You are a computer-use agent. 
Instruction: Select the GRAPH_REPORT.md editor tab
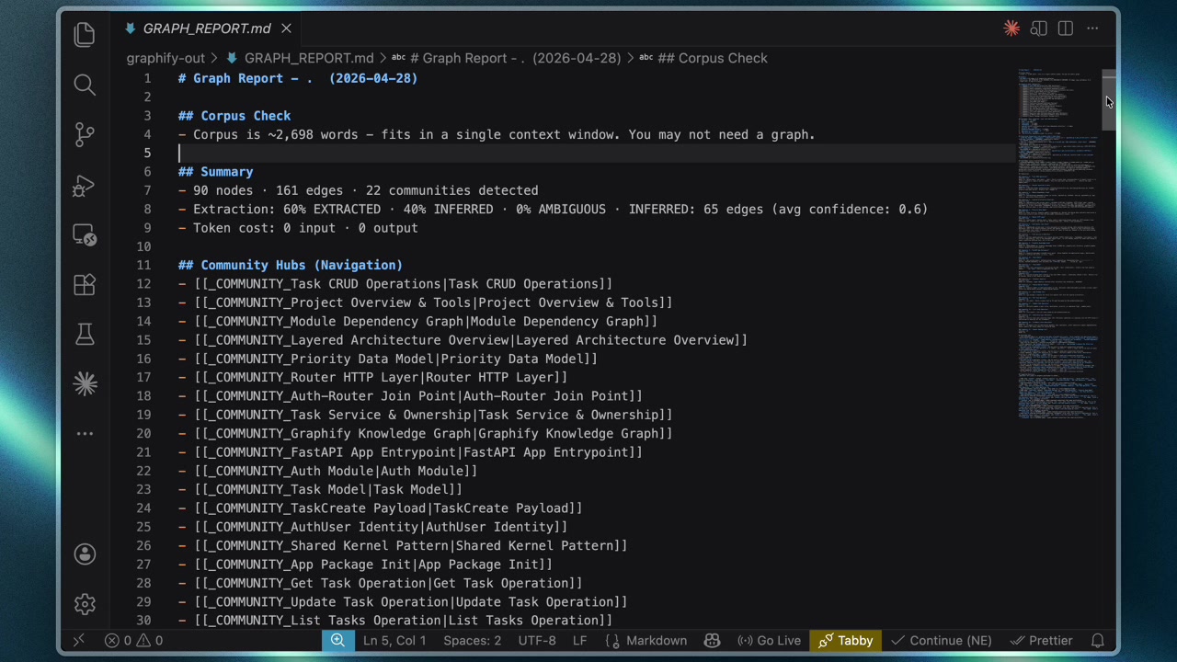point(208,29)
